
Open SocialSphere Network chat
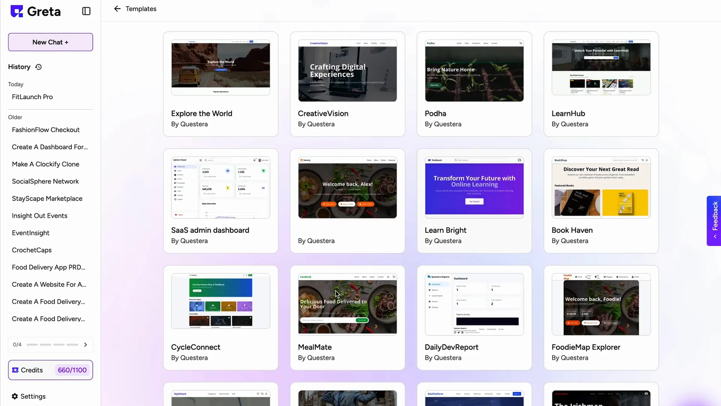coord(46,181)
